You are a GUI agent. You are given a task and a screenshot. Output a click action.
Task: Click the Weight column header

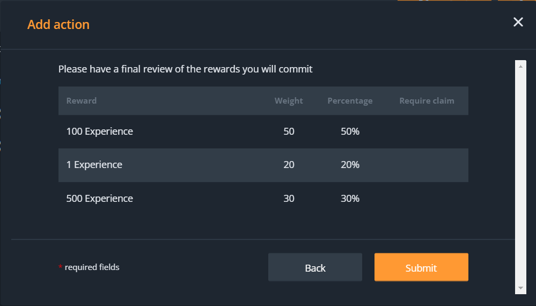click(x=289, y=101)
